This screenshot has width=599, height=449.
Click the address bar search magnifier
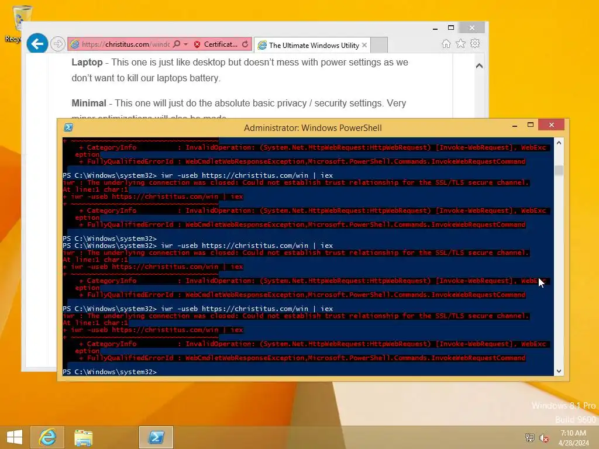click(177, 44)
